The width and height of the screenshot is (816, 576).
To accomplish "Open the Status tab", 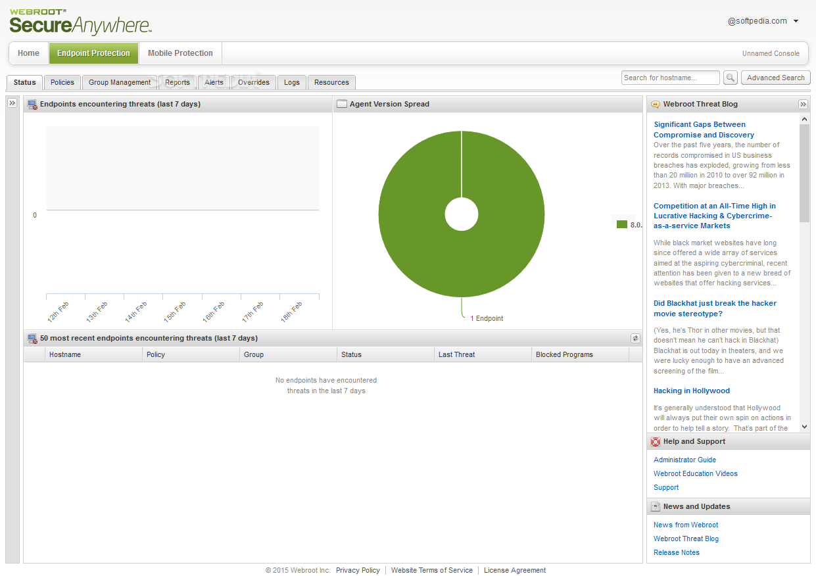I will (x=25, y=82).
